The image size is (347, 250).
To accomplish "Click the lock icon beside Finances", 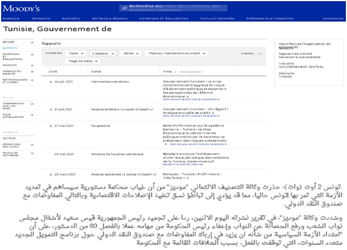I will 32,66.
